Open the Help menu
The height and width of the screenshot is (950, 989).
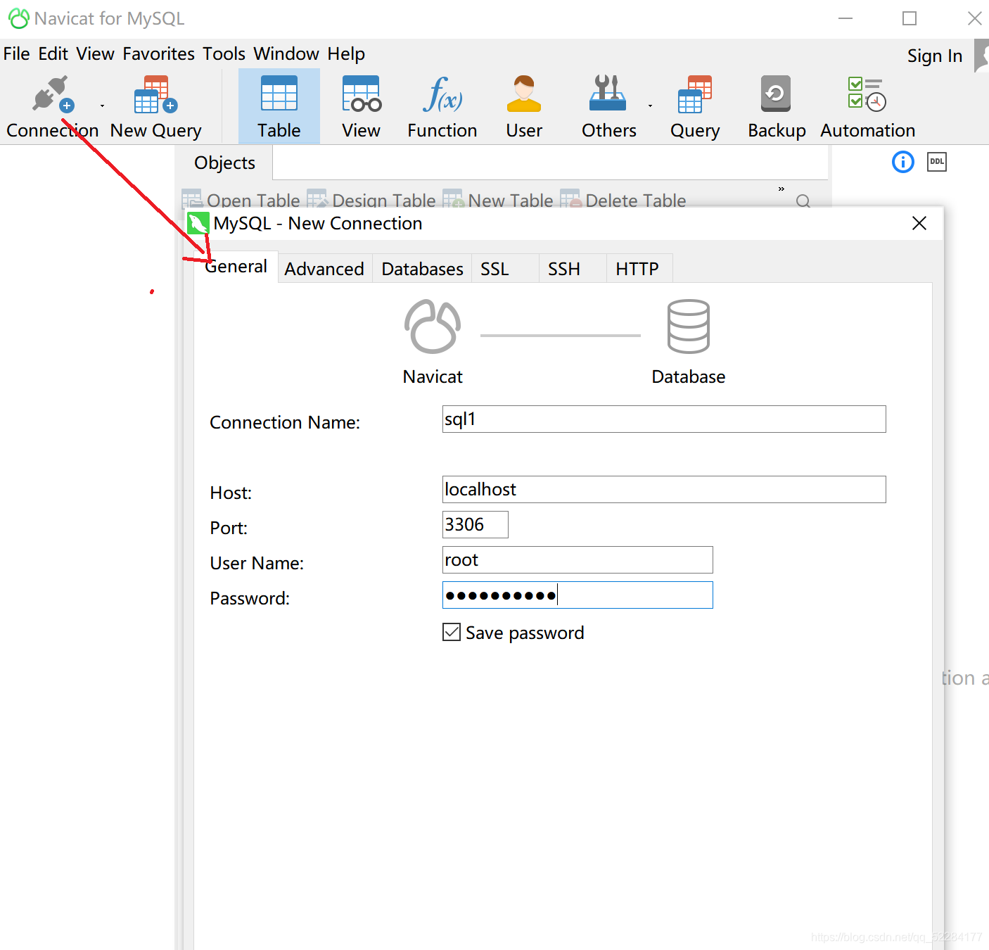tap(346, 54)
